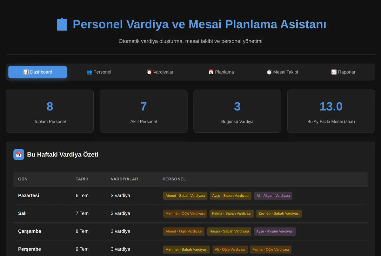Click the Fatma - Sabah Vardiyası tag
The width and height of the screenshot is (381, 256).
[x=231, y=213]
